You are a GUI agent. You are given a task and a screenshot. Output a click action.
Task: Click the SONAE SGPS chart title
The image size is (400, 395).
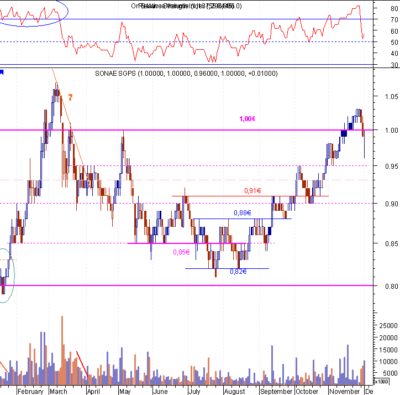186,74
